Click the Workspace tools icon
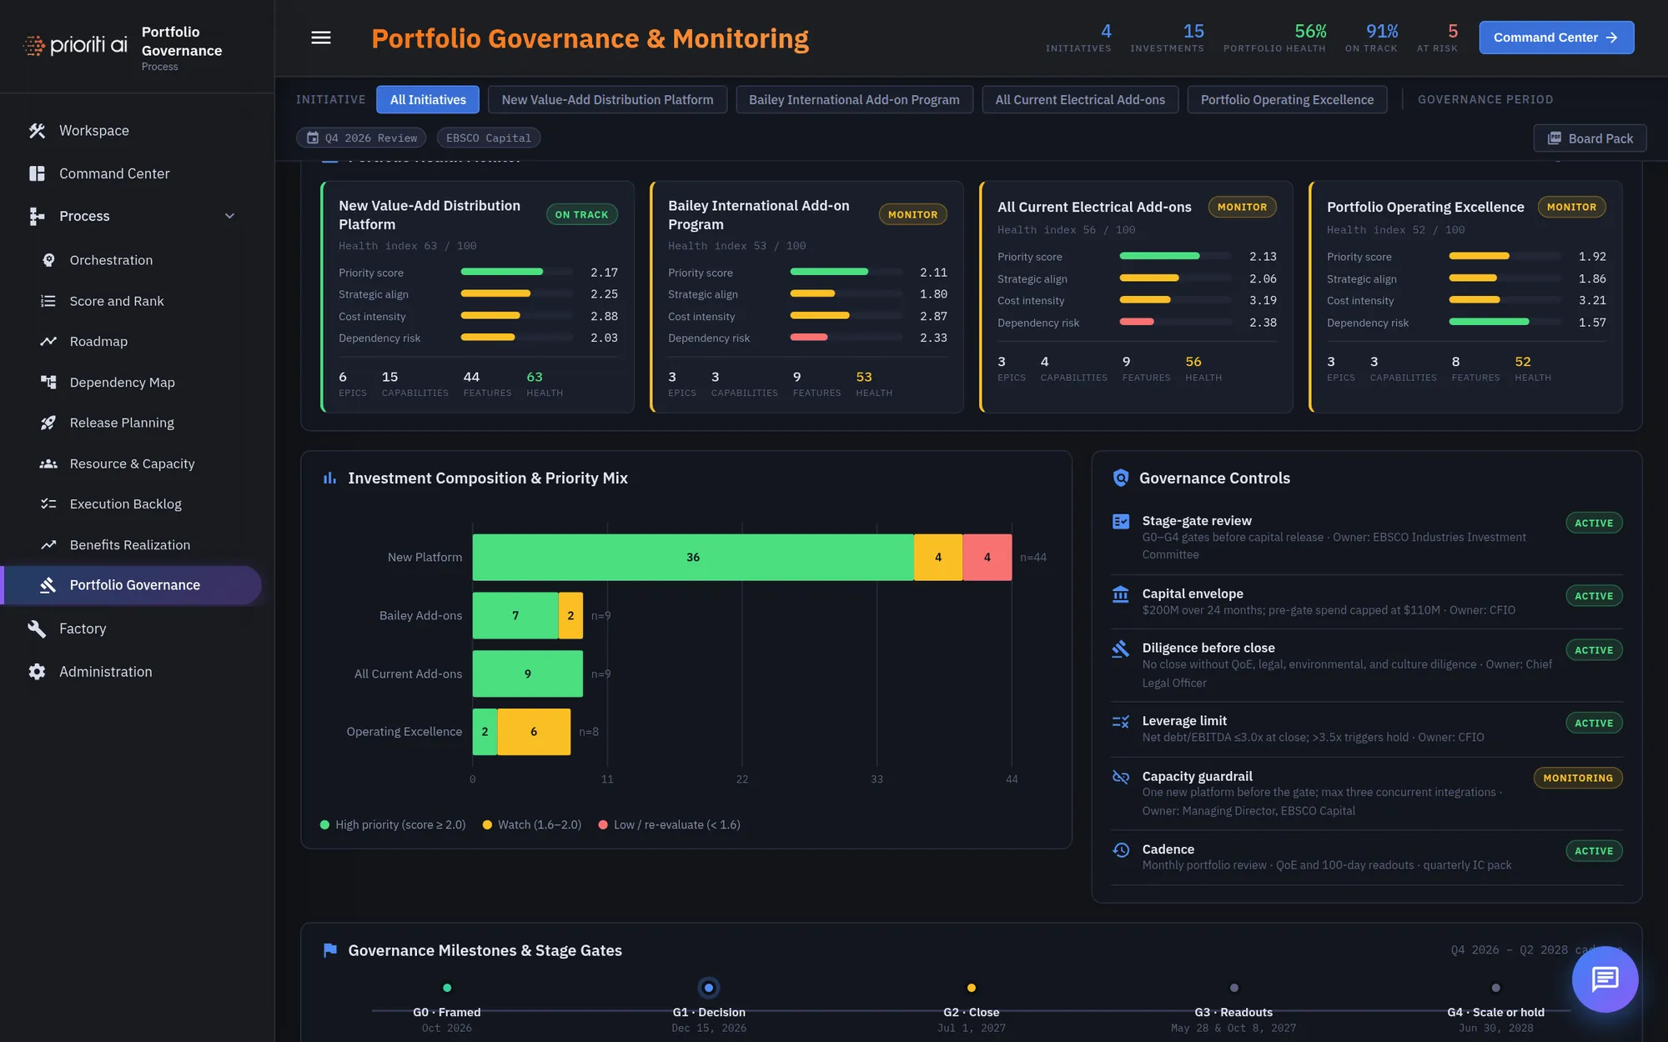This screenshot has width=1668, height=1042. (37, 131)
